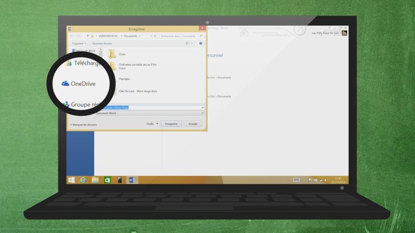The height and width of the screenshot is (233, 415).
Task: Open the Organiser menu
Action: tap(79, 43)
